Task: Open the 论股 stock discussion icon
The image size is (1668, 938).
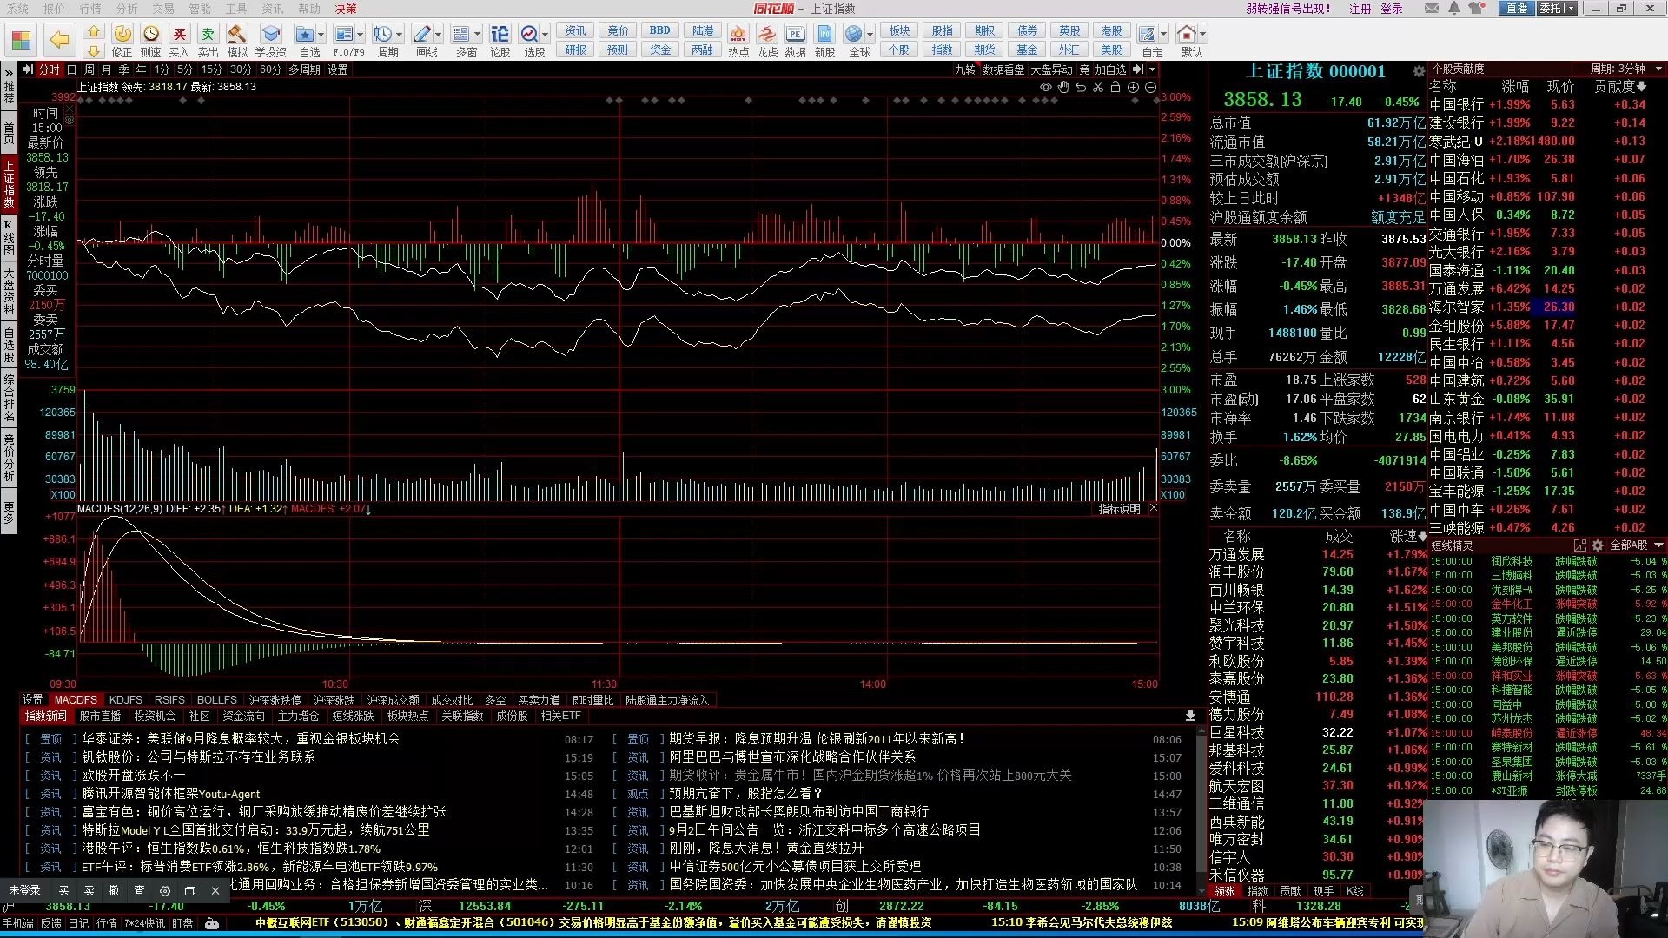Action: [500, 34]
